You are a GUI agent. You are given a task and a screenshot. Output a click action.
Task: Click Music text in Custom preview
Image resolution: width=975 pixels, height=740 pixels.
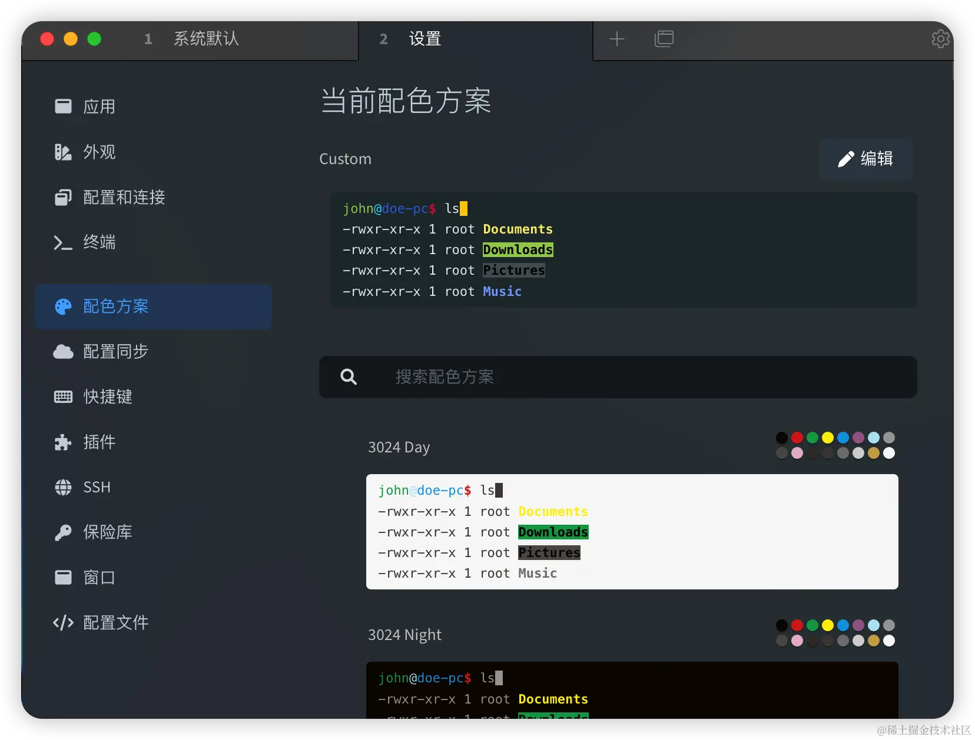(502, 292)
